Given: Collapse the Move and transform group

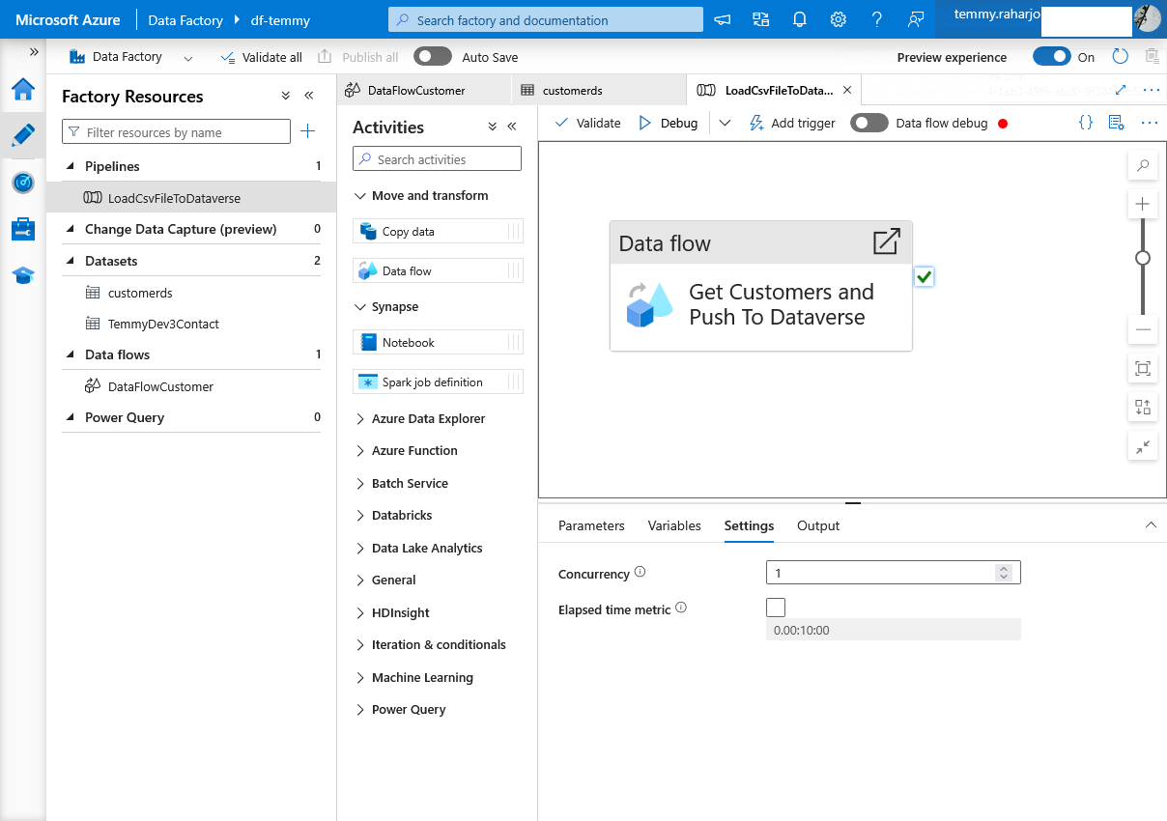Looking at the screenshot, I should coord(360,195).
